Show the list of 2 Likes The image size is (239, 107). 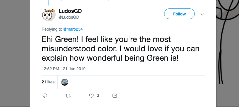point(48,82)
